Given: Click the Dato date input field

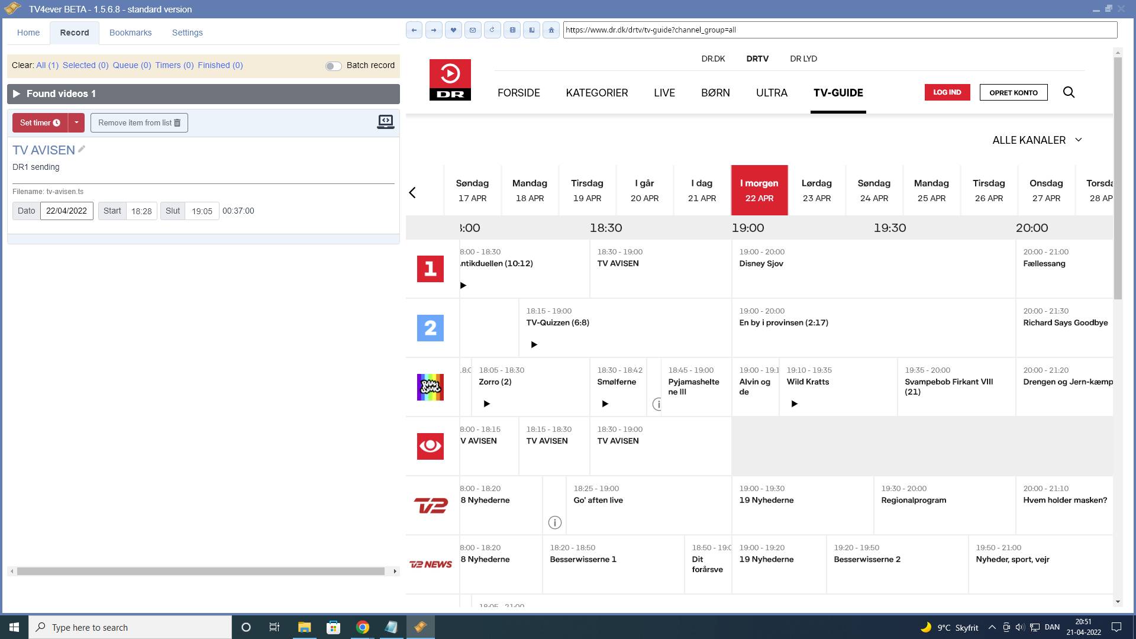Looking at the screenshot, I should pos(67,211).
